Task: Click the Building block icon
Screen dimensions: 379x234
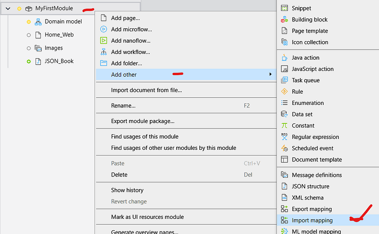Action: click(x=284, y=20)
